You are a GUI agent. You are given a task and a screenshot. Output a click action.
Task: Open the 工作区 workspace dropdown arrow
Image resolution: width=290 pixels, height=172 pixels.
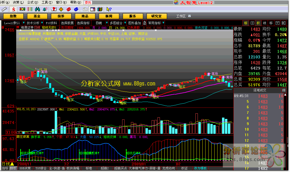189,16
